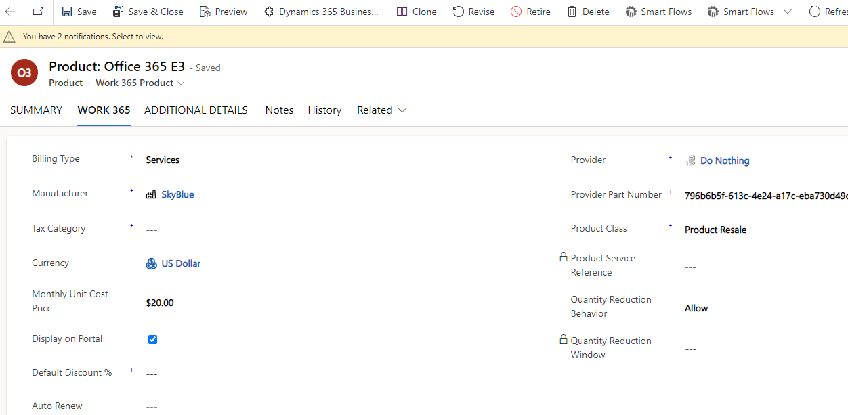Click the SkyBlue manufacturer factory icon
The width and height of the screenshot is (848, 415).
[x=151, y=194]
